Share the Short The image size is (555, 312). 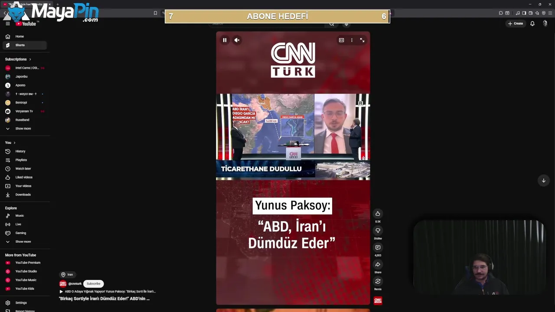(x=378, y=264)
